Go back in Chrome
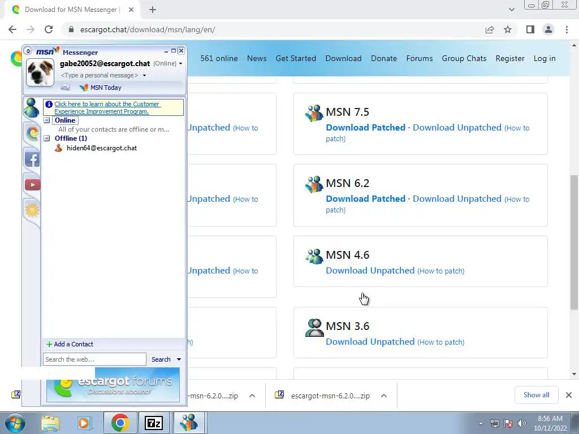This screenshot has width=579, height=434. click(x=12, y=29)
